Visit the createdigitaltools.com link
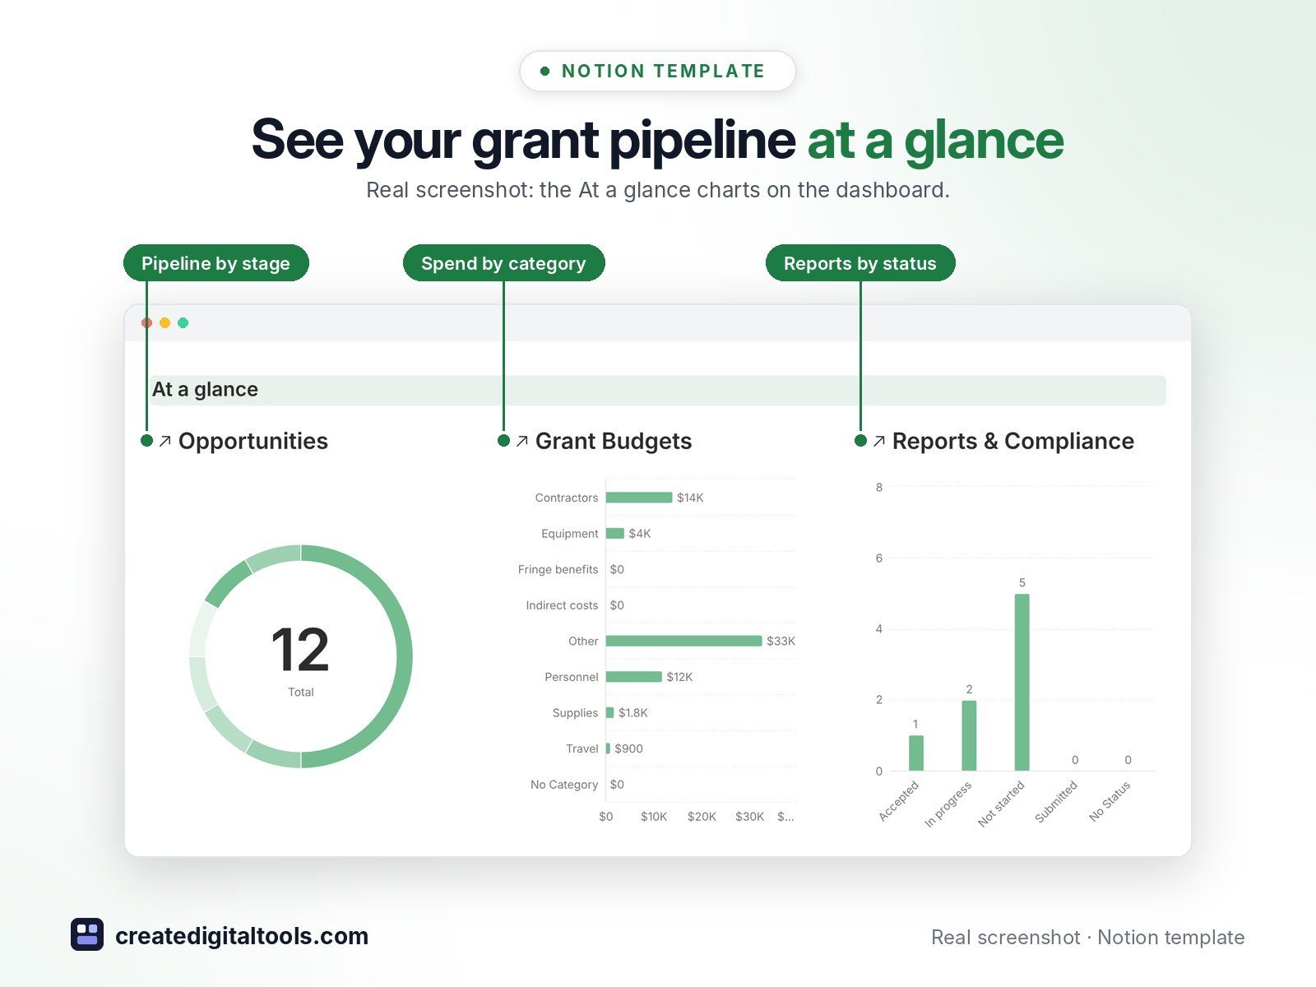 [242, 936]
